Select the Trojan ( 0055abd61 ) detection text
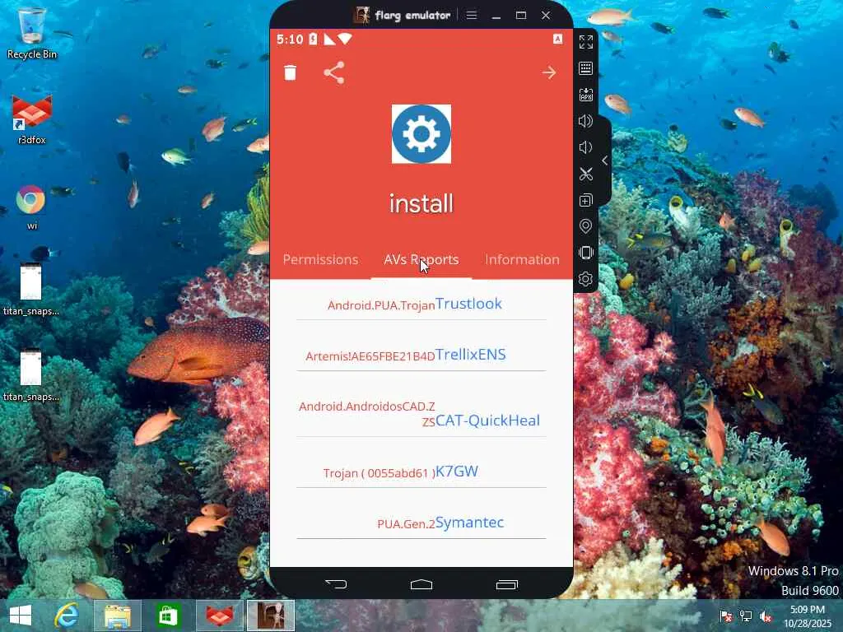 [x=379, y=473]
